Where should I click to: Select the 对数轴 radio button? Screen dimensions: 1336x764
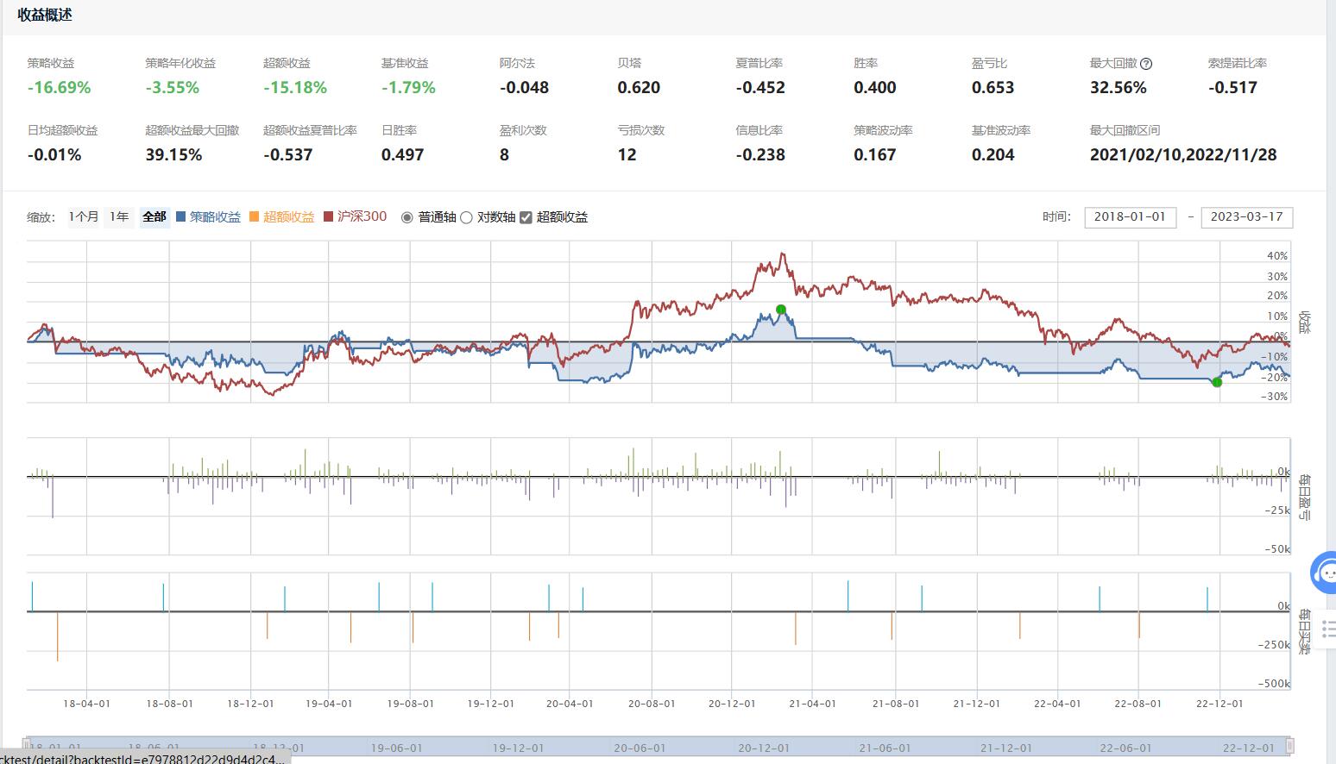click(467, 217)
